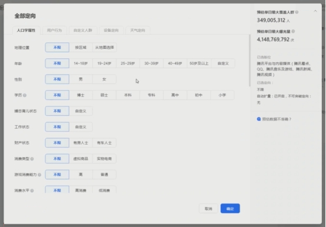
Task: Confirm with the 确定 button
Action: (230, 209)
